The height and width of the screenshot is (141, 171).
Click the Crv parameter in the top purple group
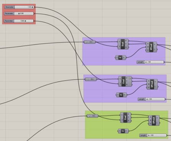(90, 42)
